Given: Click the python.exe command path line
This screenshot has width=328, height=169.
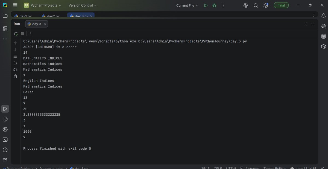Looking at the screenshot, I should [x=135, y=41].
